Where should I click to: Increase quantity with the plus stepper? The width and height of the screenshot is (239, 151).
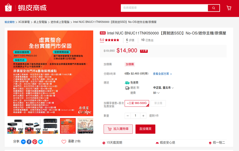click(x=143, y=116)
